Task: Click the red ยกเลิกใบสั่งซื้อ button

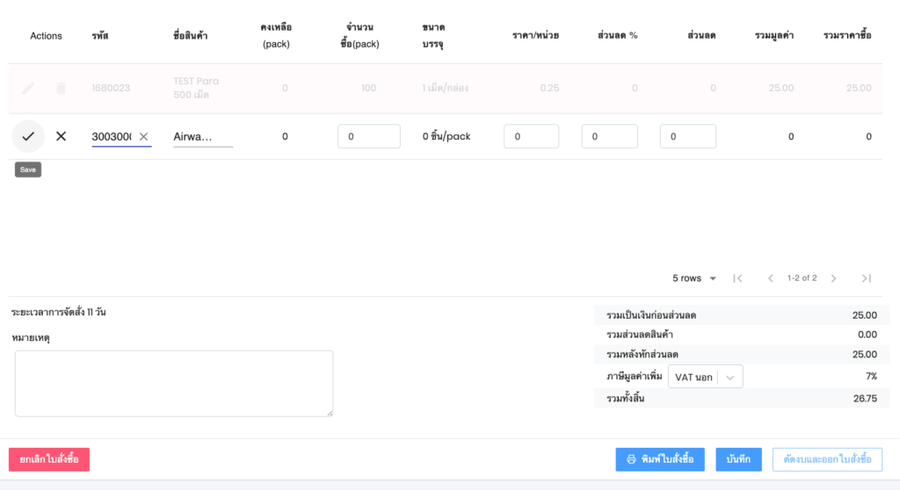Action: [49, 459]
